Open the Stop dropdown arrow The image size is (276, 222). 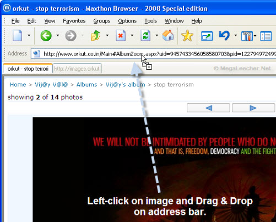pyautogui.click(x=132, y=35)
